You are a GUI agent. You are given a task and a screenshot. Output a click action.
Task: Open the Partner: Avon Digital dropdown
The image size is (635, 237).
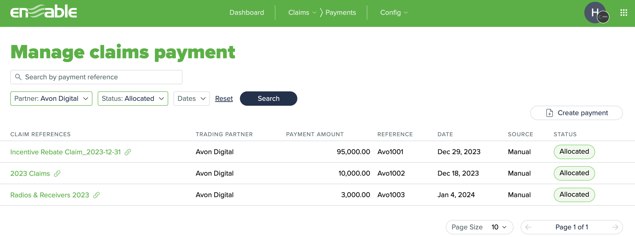pos(51,99)
